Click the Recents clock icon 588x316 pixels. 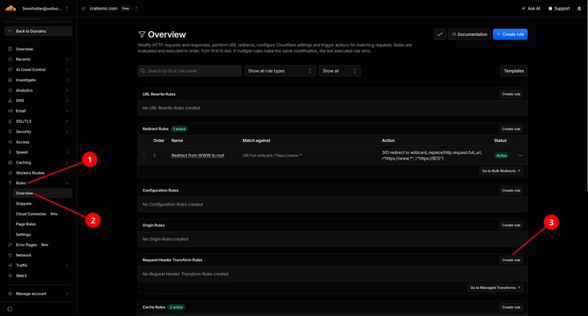pos(10,59)
